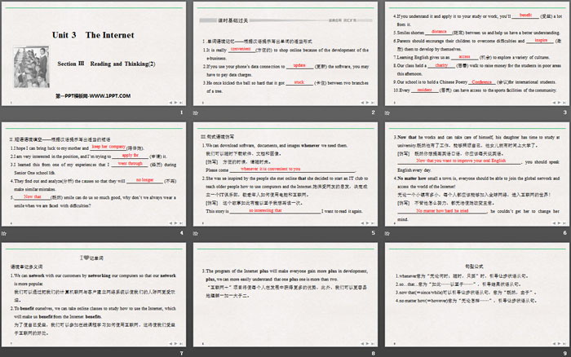Click the animation star icon below slide 5
This screenshot has height=357, width=571.
pyautogui.click(x=196, y=233)
